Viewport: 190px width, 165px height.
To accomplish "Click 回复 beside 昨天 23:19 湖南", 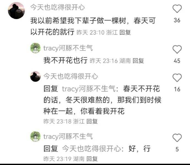I will [x=92, y=159].
